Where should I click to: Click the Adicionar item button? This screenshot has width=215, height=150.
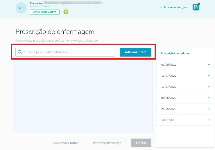135,52
